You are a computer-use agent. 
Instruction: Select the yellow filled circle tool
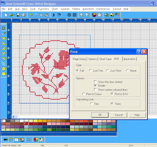[x=4, y=74]
